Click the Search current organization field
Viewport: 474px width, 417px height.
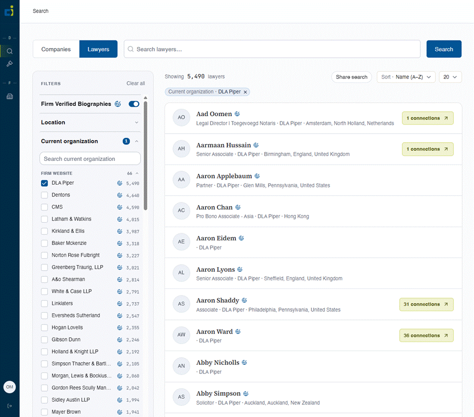click(x=90, y=159)
